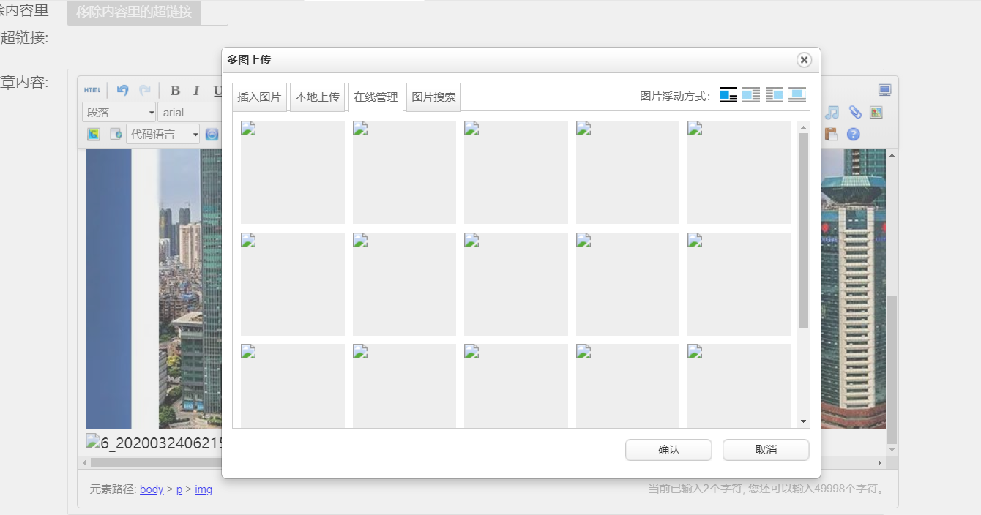Image resolution: width=981 pixels, height=515 pixels.
Task: Select second thumbnail in middle row
Action: 404,284
